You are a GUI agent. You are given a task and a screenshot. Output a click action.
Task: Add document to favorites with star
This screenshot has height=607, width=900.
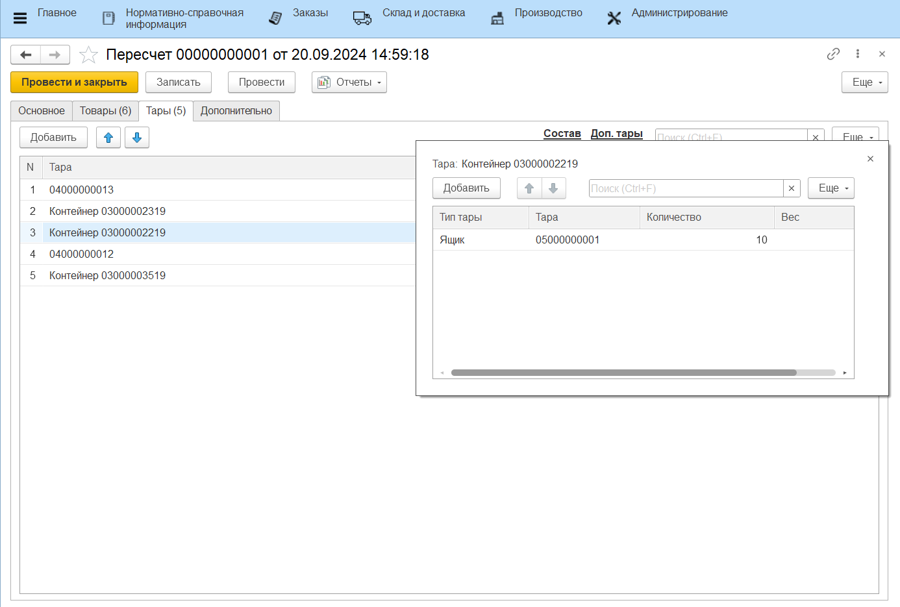coord(88,55)
